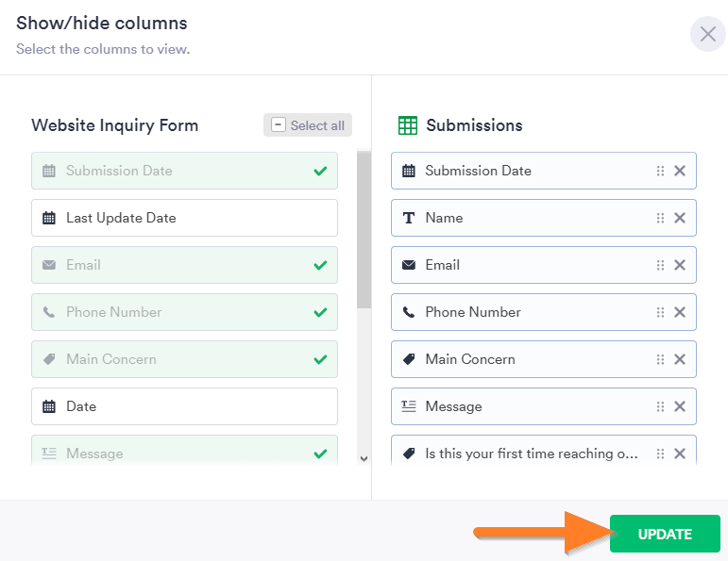The width and height of the screenshot is (728, 561).
Task: Click scrollbar down arrow in fields list
Action: (364, 458)
